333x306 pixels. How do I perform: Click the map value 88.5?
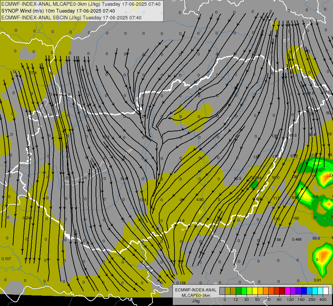coord(311,93)
